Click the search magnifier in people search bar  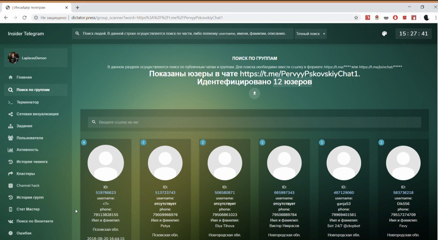click(77, 34)
